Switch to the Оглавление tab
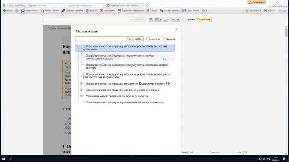289x162 pixels. 204,19
